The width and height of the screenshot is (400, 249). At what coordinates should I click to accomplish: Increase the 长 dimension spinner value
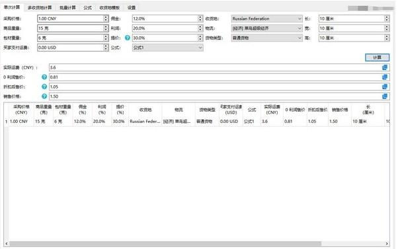pyautogui.click(x=387, y=17)
